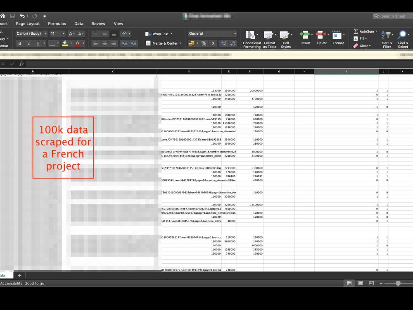Switch to Page Break Preview in status bar
This screenshot has width=413, height=310.
[x=372, y=283]
